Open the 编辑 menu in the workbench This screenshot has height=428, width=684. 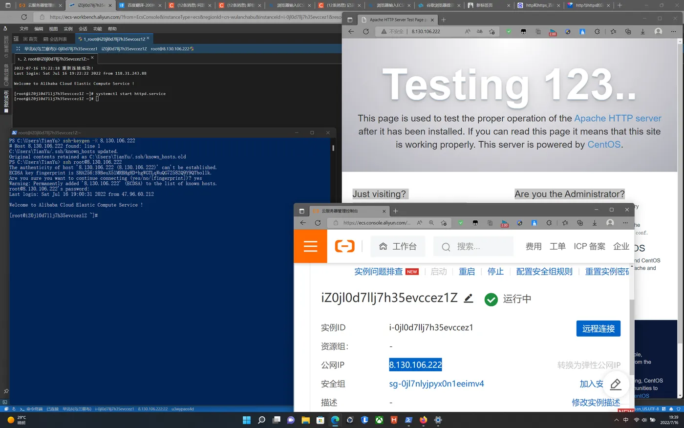39,29
